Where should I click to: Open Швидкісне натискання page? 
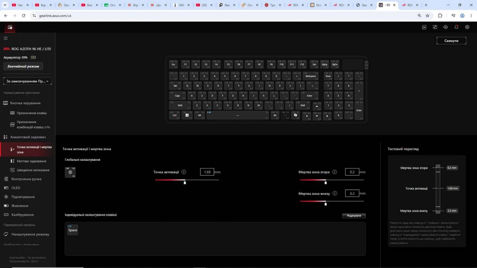tap(33, 170)
